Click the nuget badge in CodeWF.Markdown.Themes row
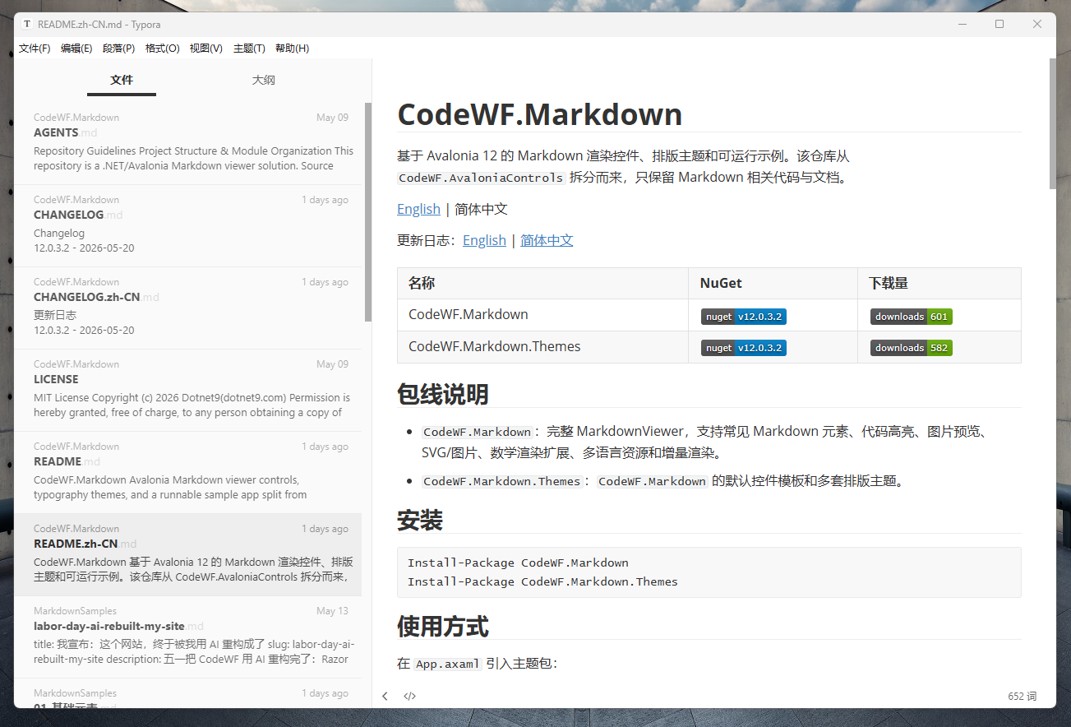The width and height of the screenshot is (1071, 727). click(744, 348)
